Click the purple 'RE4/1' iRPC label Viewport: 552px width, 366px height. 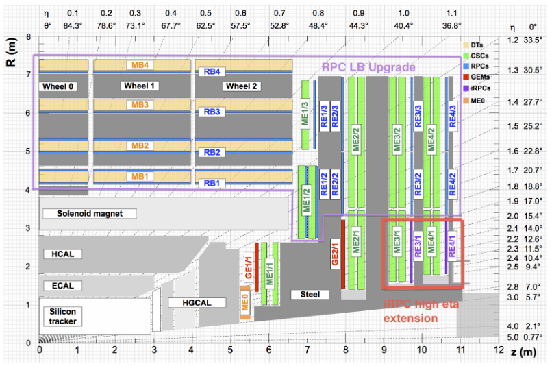tap(452, 246)
